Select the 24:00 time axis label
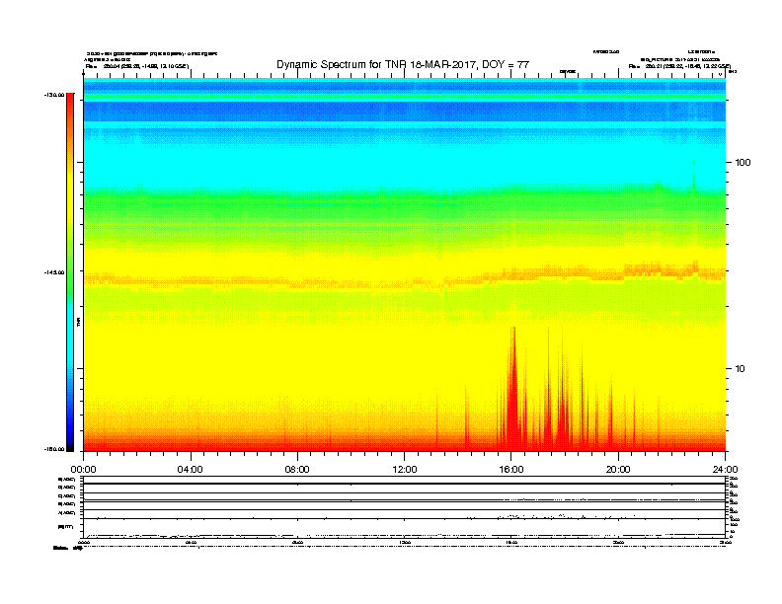The height and width of the screenshot is (604, 782). [725, 470]
